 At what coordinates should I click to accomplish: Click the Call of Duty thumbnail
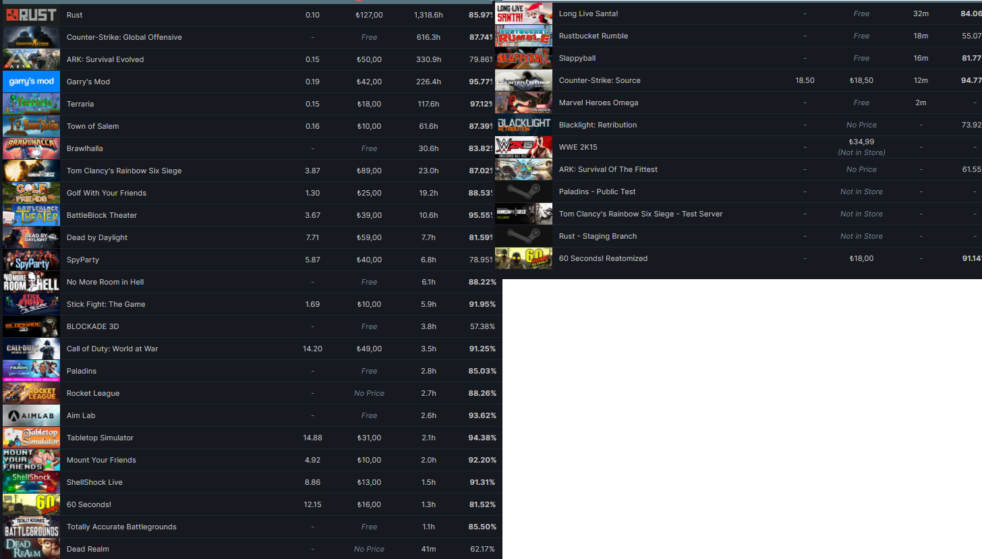point(31,349)
